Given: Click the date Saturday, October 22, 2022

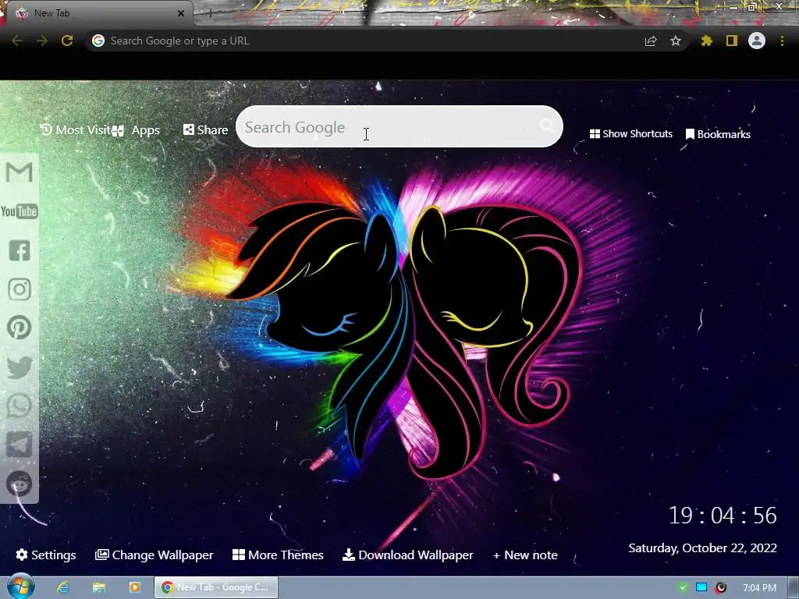Looking at the screenshot, I should [x=703, y=548].
